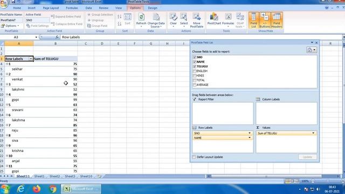Click the Sum of TELUGU header cell
Screen dimensions: 345x194
tap(56, 59)
